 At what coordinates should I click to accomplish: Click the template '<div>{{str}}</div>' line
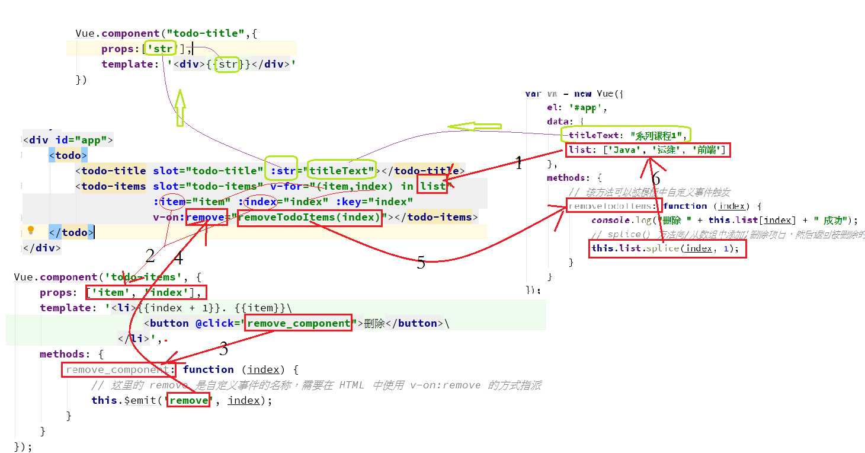pyautogui.click(x=198, y=64)
